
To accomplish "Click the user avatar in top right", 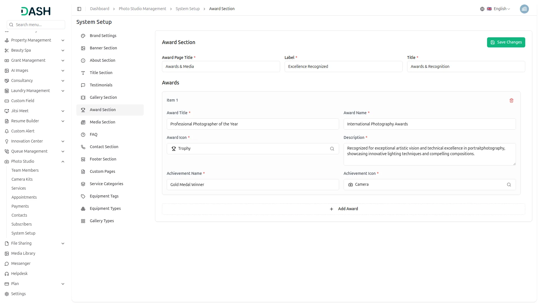I will 524,9.
